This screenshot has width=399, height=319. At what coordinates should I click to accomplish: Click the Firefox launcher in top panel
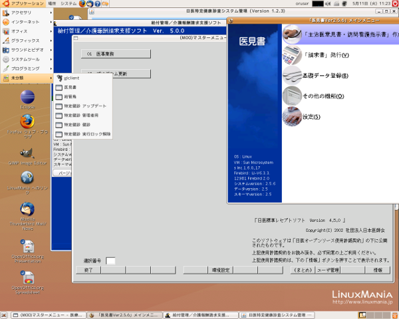[82, 4]
